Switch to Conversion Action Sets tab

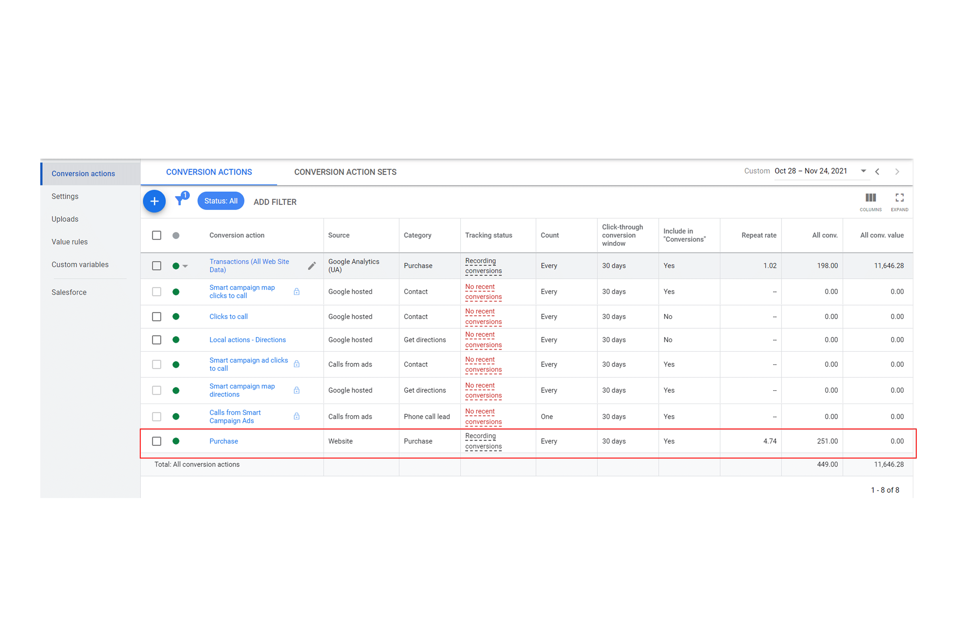point(345,172)
